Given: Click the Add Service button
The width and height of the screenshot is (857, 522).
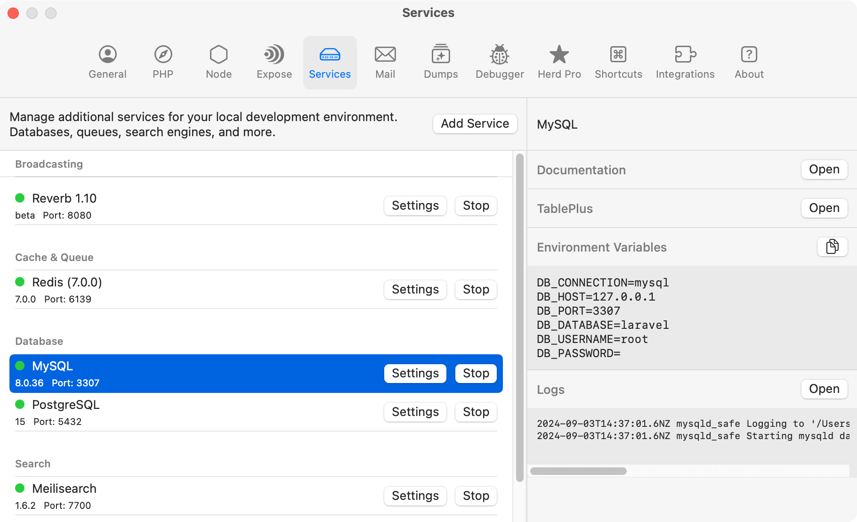Looking at the screenshot, I should [474, 123].
